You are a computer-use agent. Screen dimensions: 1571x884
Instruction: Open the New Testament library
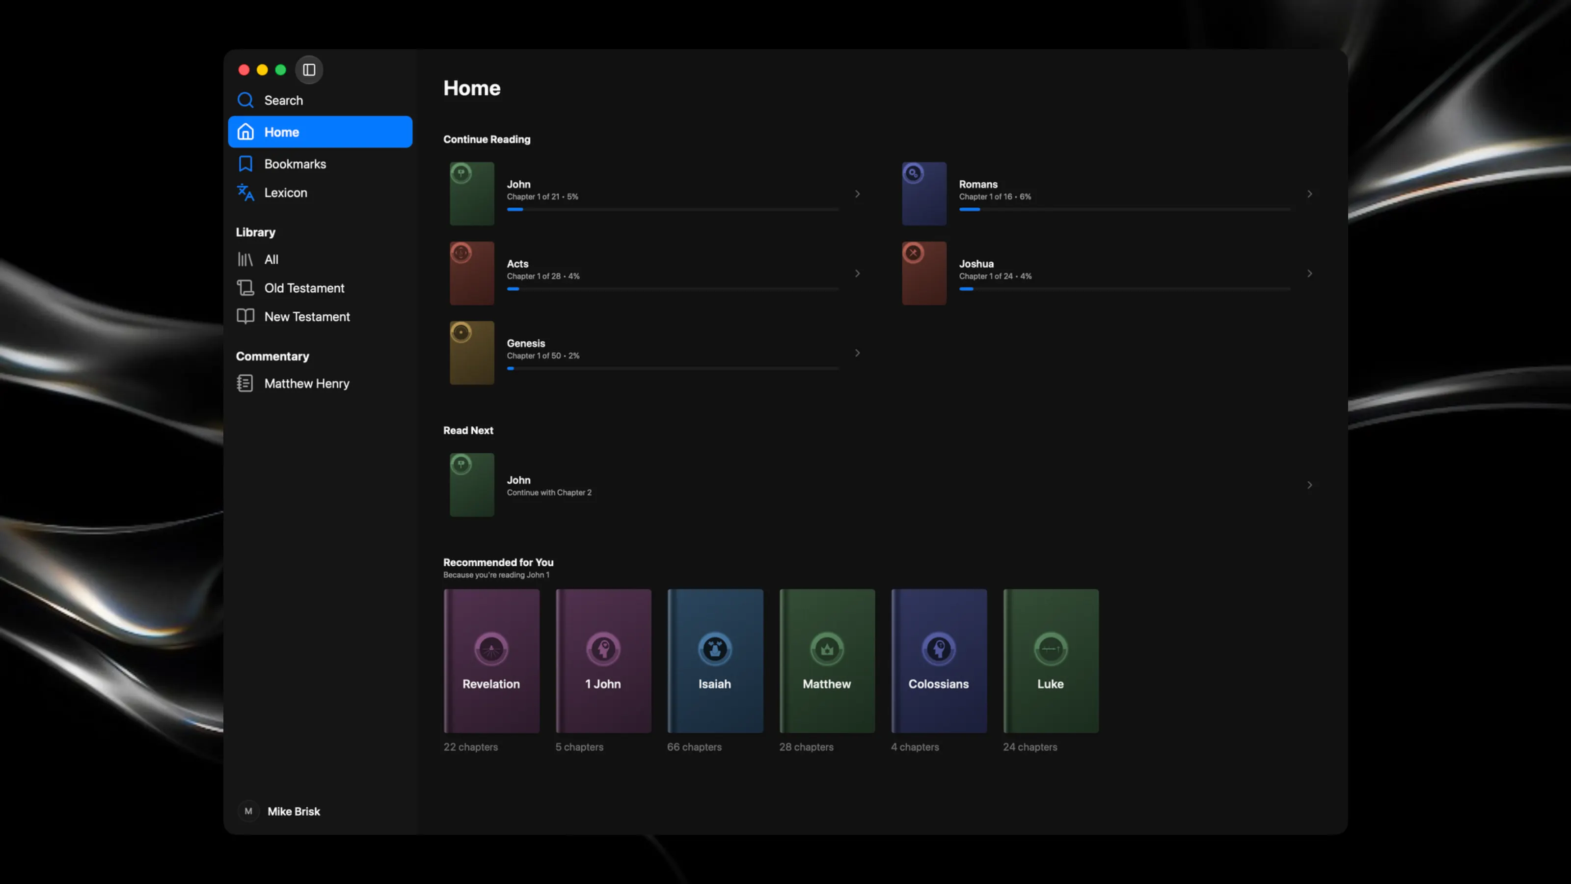[x=320, y=316]
